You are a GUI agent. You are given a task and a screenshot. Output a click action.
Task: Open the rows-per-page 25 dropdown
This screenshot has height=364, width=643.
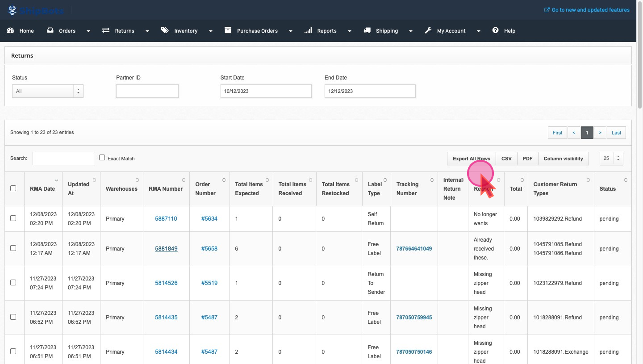612,158
